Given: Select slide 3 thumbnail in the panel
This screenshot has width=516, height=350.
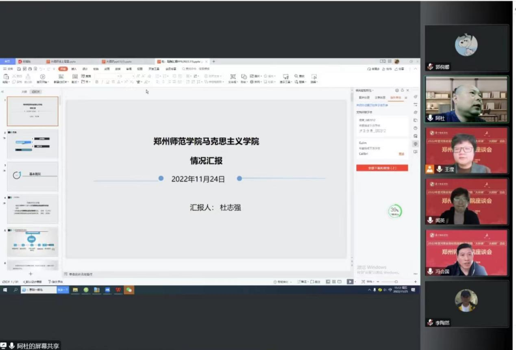Looking at the screenshot, I should point(33,176).
